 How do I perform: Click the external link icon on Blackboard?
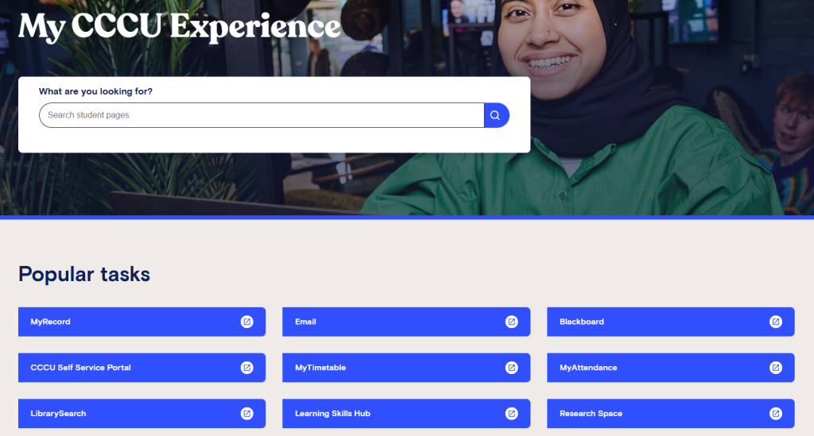click(776, 322)
